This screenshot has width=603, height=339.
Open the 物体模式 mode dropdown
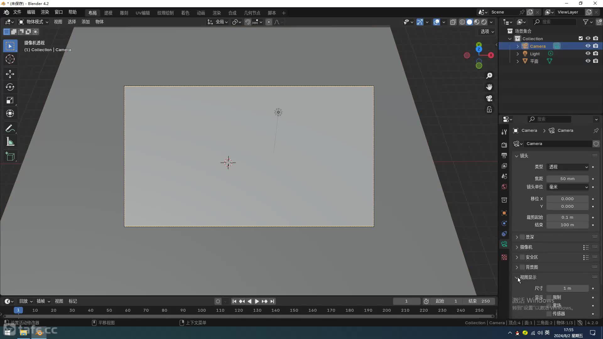pyautogui.click(x=33, y=22)
